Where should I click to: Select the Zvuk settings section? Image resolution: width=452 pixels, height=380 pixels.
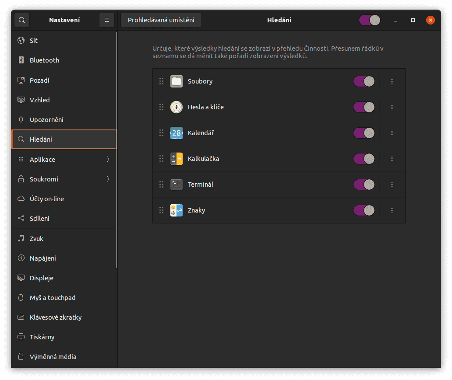[35, 238]
